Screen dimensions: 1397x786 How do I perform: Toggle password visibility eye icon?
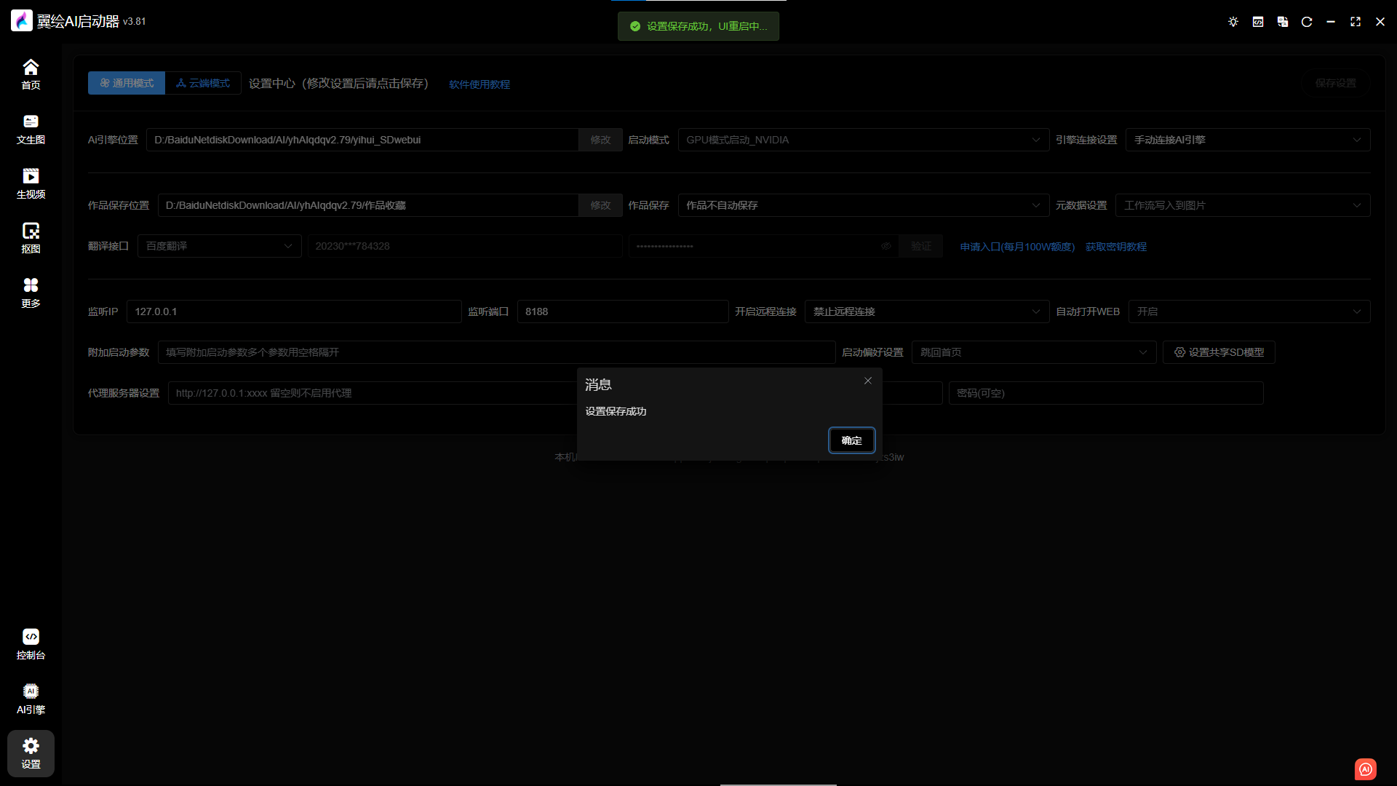click(886, 246)
